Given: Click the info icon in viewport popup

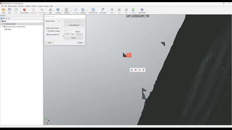Looking at the screenshot, I should click(x=139, y=70).
